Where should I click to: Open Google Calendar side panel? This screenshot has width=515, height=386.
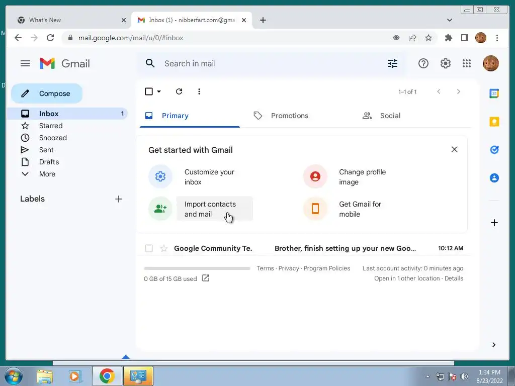(494, 93)
